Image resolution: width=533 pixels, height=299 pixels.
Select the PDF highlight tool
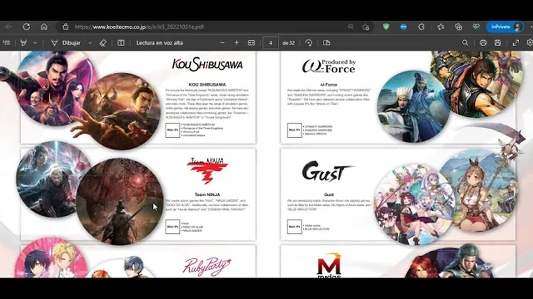coord(23,43)
